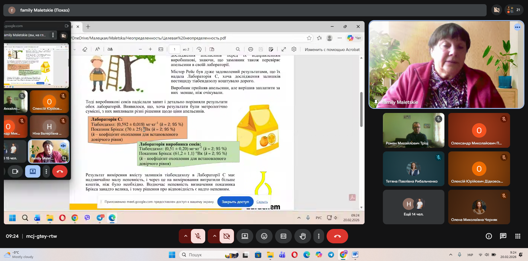The height and width of the screenshot is (261, 528).
Task: Show the participants list with 21 people
Action: [514, 10]
